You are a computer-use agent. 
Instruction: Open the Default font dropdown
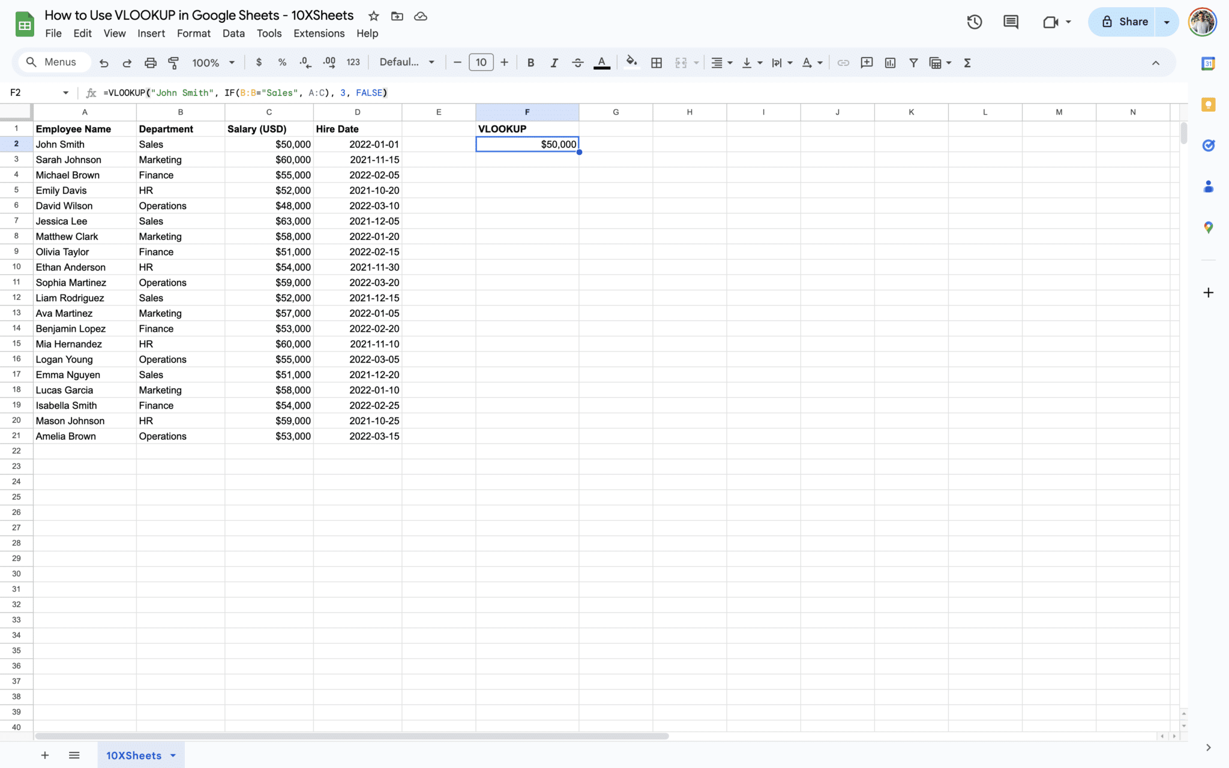coord(407,62)
